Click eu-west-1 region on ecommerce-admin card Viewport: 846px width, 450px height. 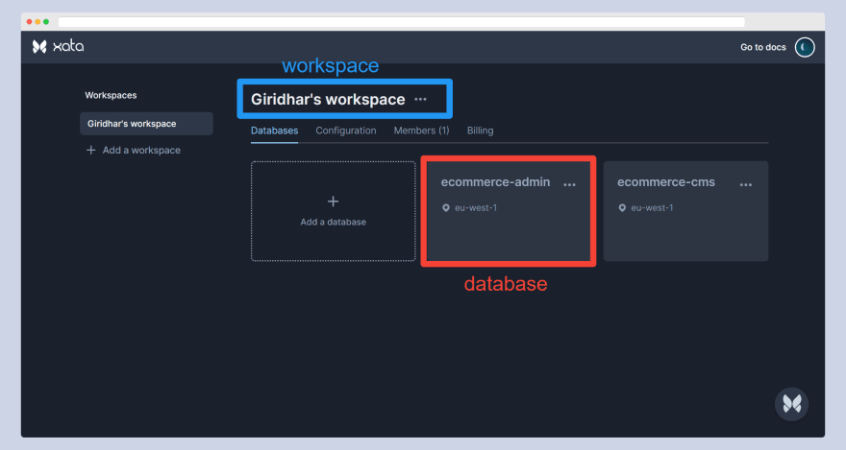pos(476,208)
